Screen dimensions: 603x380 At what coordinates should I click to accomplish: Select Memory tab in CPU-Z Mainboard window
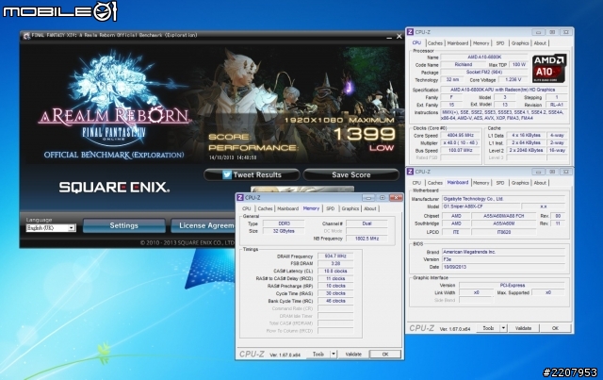[x=481, y=183]
